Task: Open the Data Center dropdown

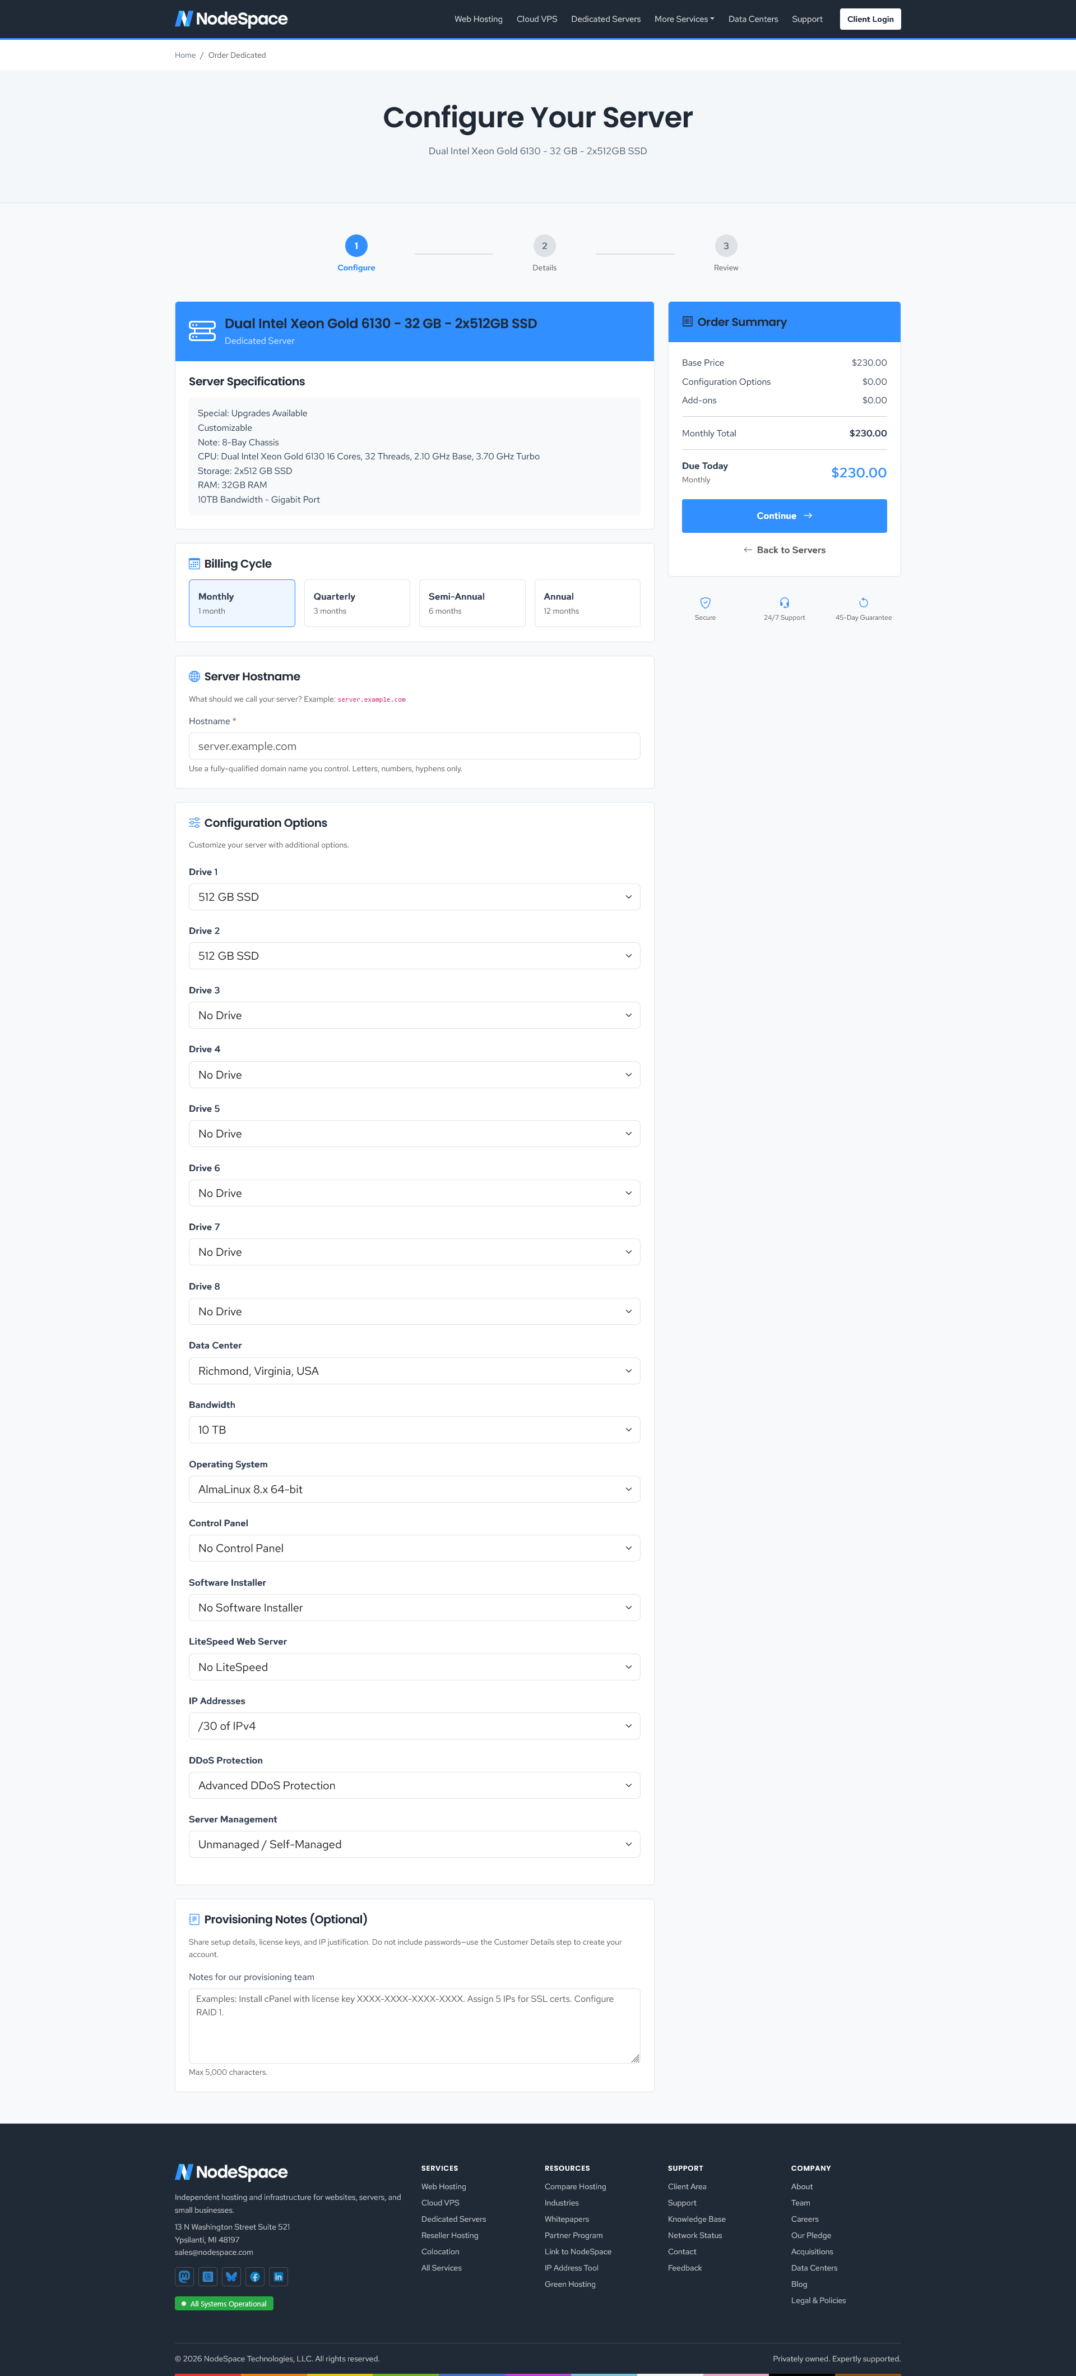Action: tap(415, 1371)
